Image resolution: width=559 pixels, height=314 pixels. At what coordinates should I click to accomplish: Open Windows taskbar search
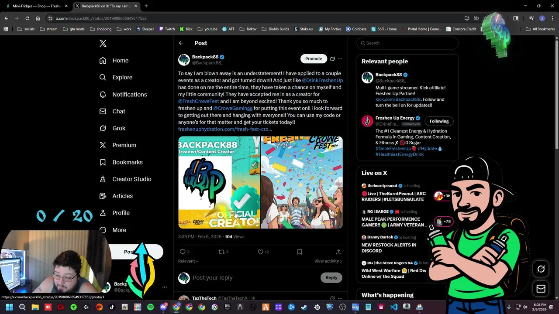tap(22, 307)
